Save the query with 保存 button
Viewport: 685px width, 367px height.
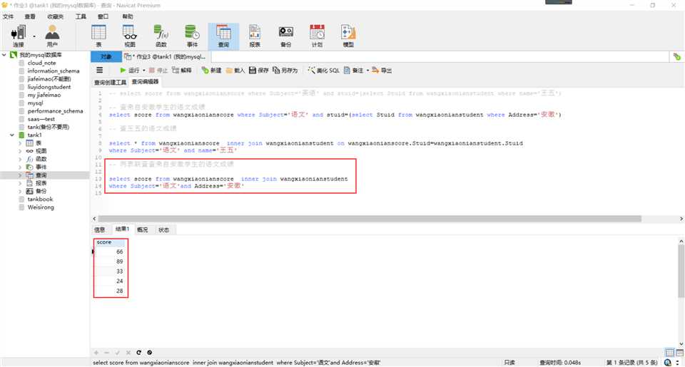click(258, 71)
